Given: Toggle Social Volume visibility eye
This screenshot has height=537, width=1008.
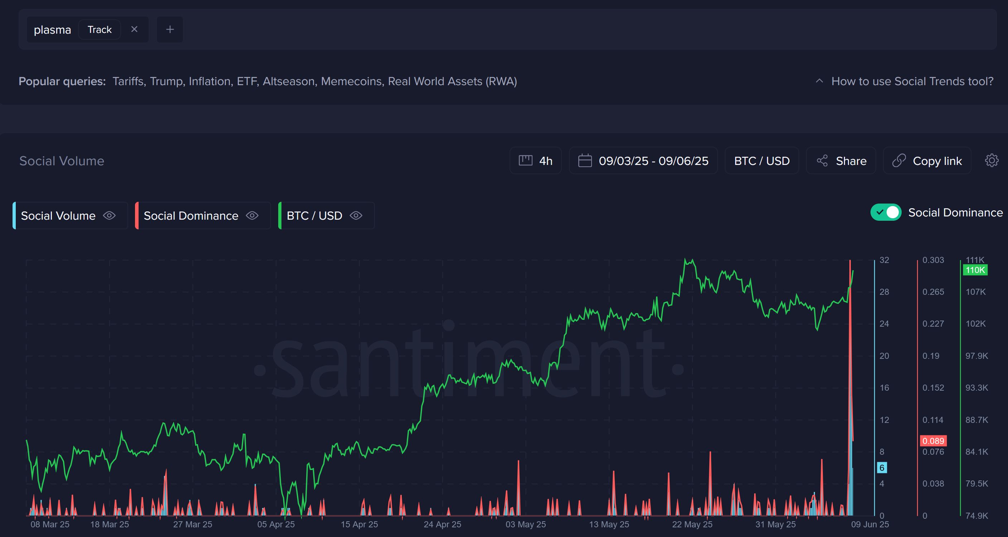Looking at the screenshot, I should coord(109,216).
